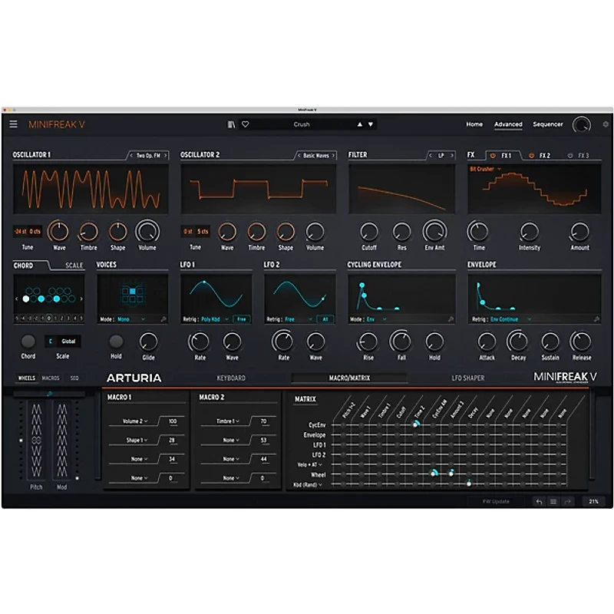This screenshot has width=614, height=614.
Task: Click the Arturia logo
Action: click(x=134, y=378)
